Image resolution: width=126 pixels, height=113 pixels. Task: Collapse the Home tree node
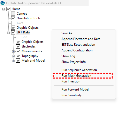pyautogui.click(x=3, y=9)
